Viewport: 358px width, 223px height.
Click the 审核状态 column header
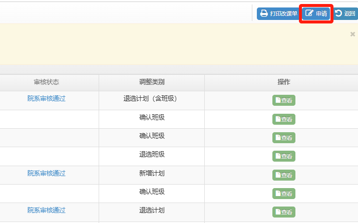(47, 82)
